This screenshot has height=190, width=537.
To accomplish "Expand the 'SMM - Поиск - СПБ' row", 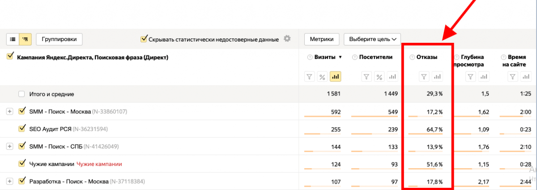I will [x=9, y=146].
